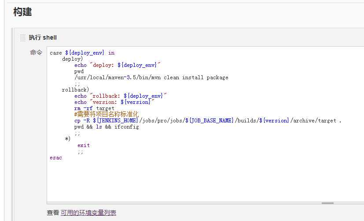Click the line 'case ${deploy_env} in'

82,53
